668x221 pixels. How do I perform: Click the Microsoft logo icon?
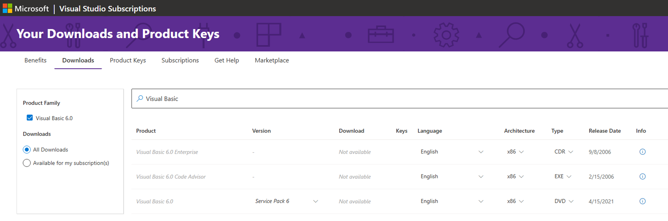point(7,8)
